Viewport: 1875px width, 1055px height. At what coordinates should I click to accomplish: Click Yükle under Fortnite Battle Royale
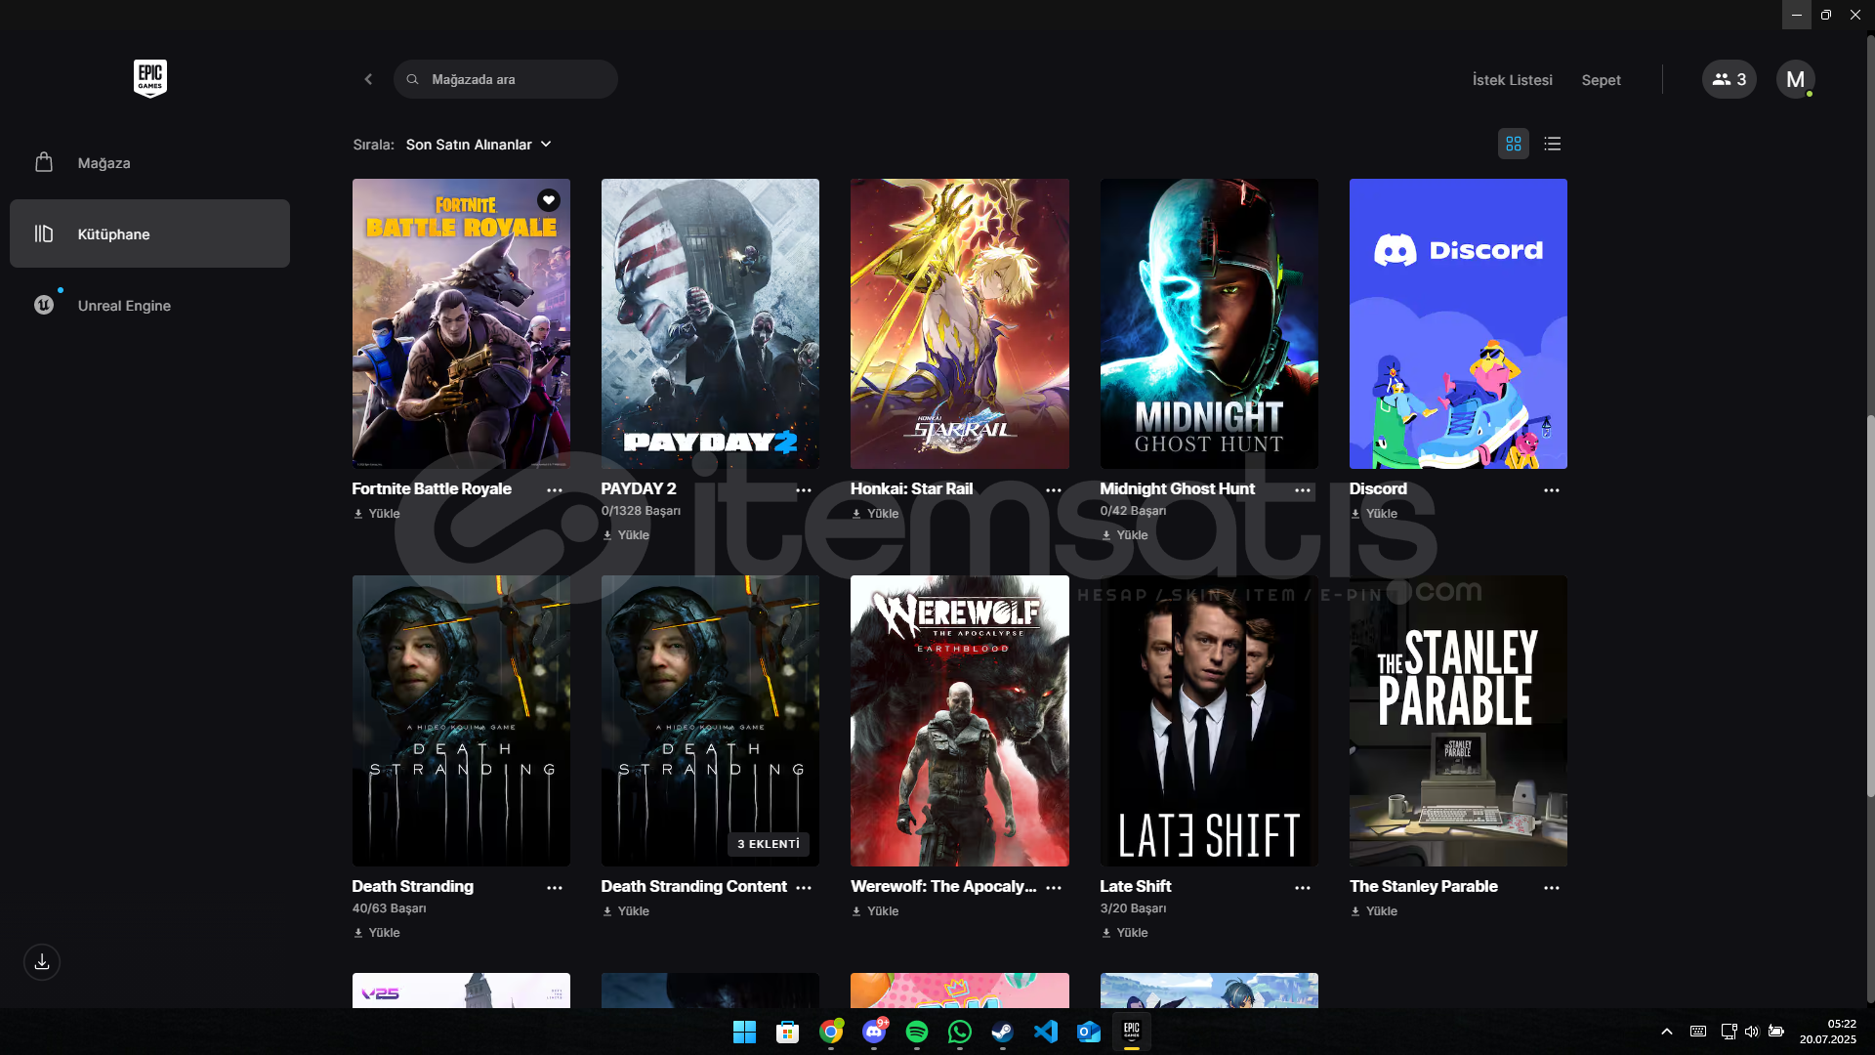[377, 514]
